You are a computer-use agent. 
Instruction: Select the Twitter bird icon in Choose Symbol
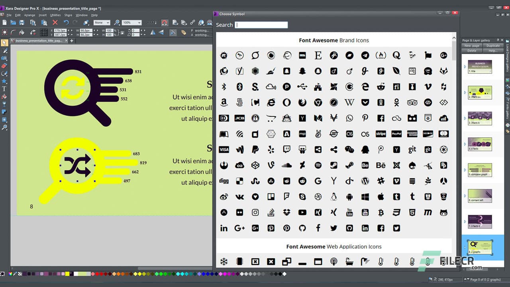pos(333,228)
